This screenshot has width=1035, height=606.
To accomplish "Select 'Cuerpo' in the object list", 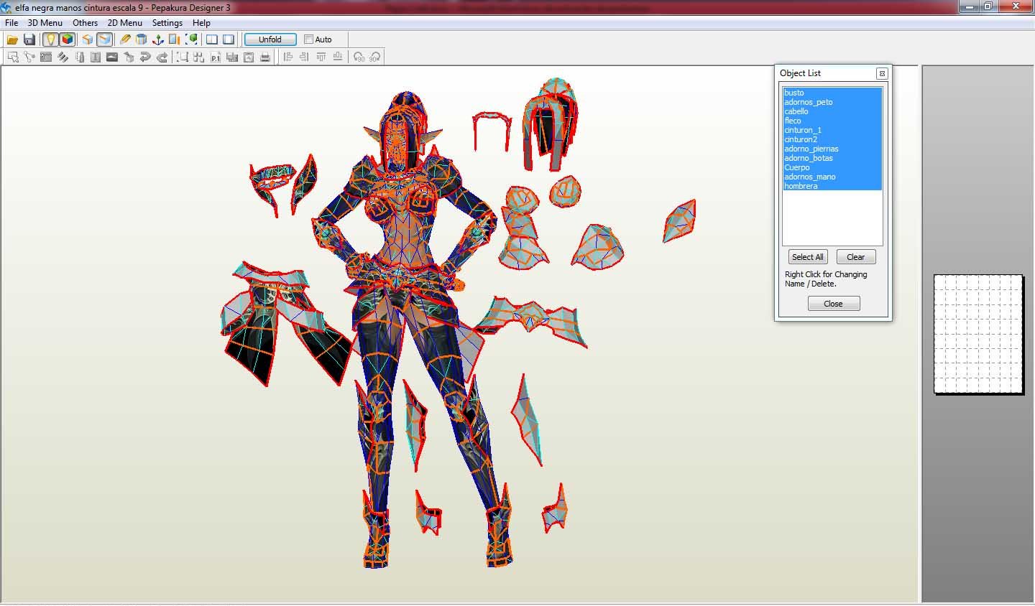I will click(832, 167).
